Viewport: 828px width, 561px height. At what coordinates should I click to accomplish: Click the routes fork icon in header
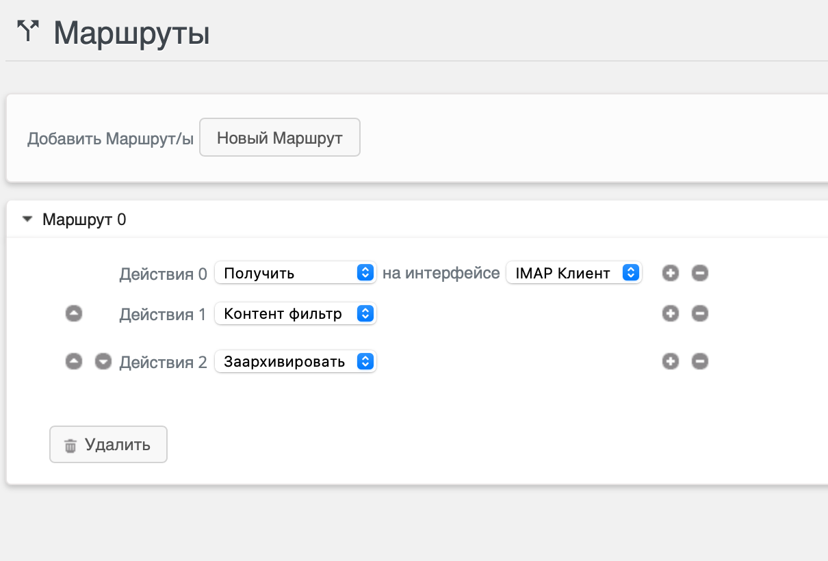point(27,31)
